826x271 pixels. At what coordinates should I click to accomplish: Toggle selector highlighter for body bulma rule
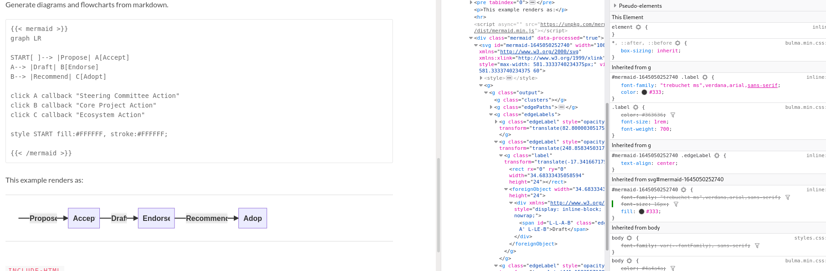[x=629, y=261]
